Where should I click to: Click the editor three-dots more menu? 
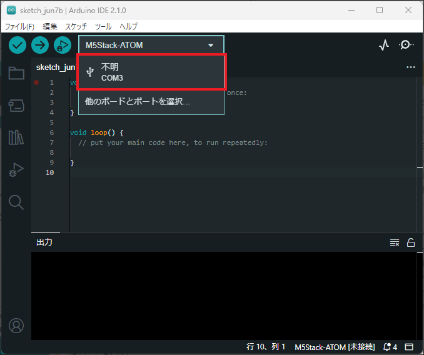click(x=411, y=67)
